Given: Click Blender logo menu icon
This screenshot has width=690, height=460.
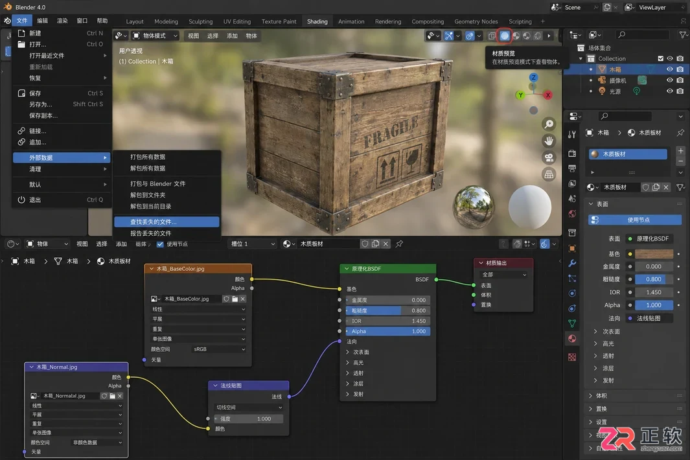Looking at the screenshot, I should click(7, 21).
